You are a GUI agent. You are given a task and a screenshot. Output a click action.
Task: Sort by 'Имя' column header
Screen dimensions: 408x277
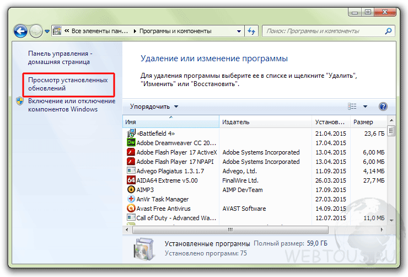(x=171, y=122)
